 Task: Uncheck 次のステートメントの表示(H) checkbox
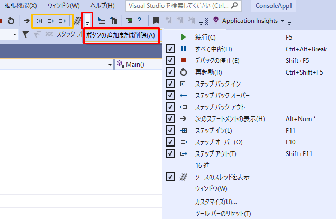click(170, 118)
